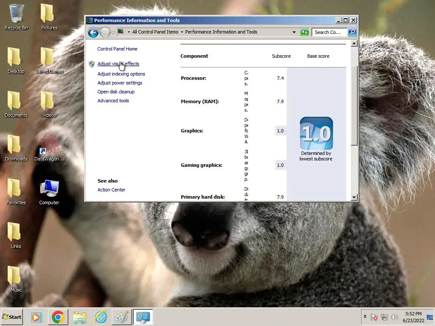This screenshot has height=326, width=435.
Task: Select the Graphics subscore 1.0
Action: [x=280, y=131]
